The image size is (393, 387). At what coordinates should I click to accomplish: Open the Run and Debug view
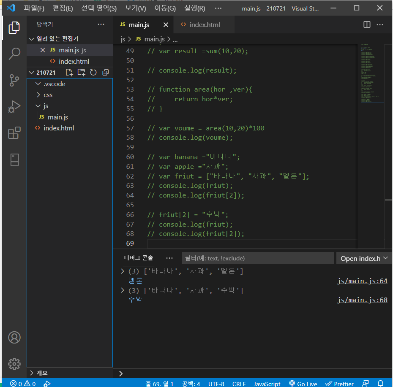pyautogui.click(x=14, y=107)
